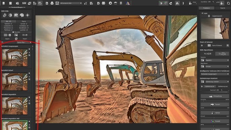Switch to the Finalisieren tab

[x=206, y=8]
